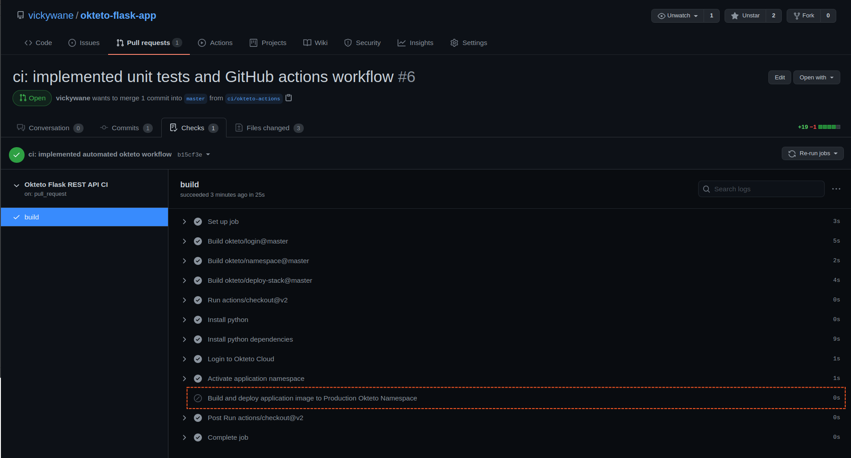Click the Actions play icon
Viewport: 851px width, 458px height.
point(202,43)
